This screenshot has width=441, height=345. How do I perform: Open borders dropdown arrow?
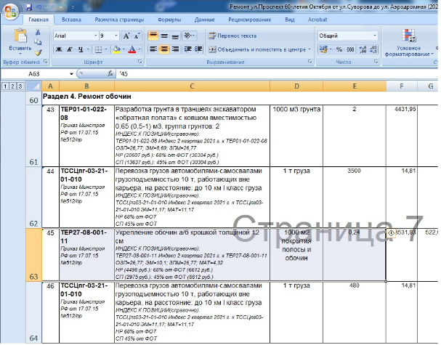coord(106,49)
